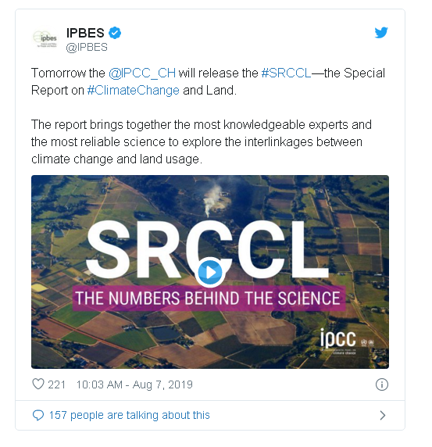Click the IPBES profile avatar

(x=45, y=39)
